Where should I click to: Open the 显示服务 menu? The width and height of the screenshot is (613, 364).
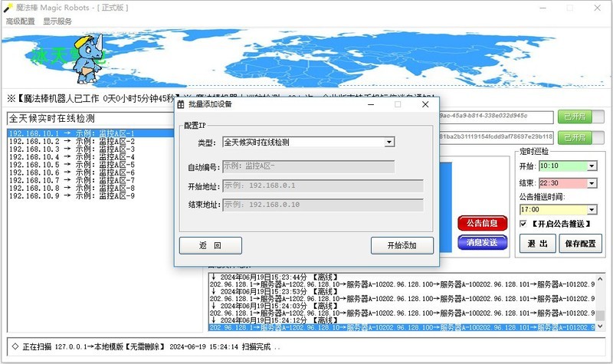[x=57, y=21]
